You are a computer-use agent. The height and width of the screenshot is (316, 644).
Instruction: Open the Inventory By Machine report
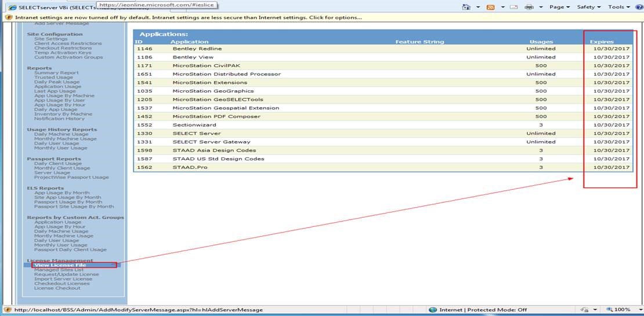pos(63,114)
